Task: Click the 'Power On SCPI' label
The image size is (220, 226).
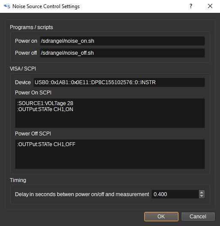Action: point(33,93)
